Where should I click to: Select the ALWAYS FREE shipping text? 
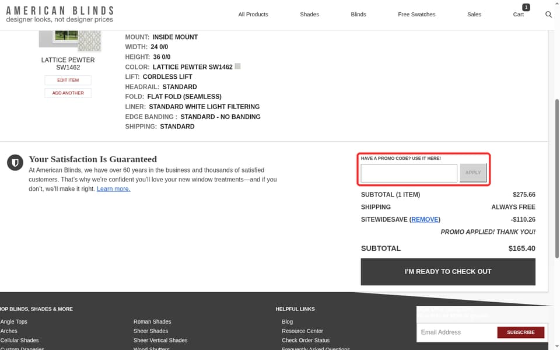coord(513,206)
